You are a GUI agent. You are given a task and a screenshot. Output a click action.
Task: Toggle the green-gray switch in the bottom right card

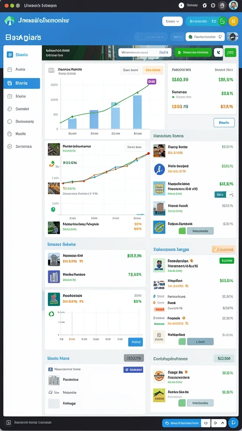point(196,403)
